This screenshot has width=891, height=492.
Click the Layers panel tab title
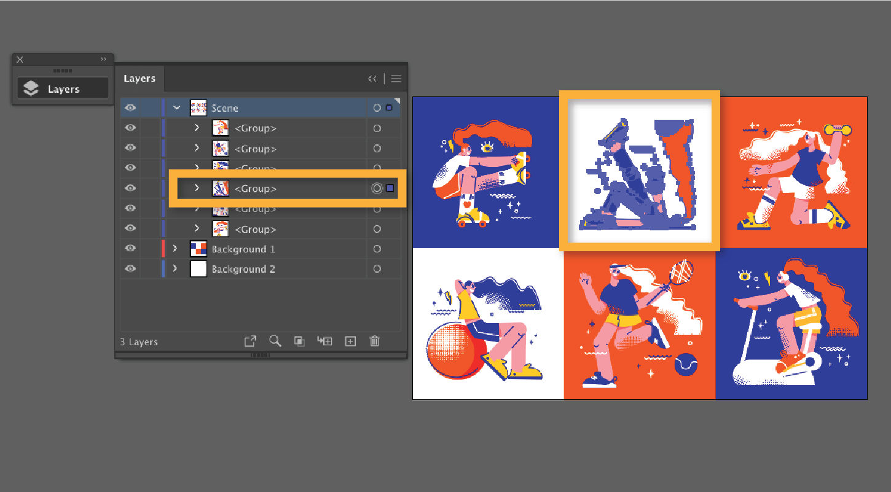click(139, 78)
